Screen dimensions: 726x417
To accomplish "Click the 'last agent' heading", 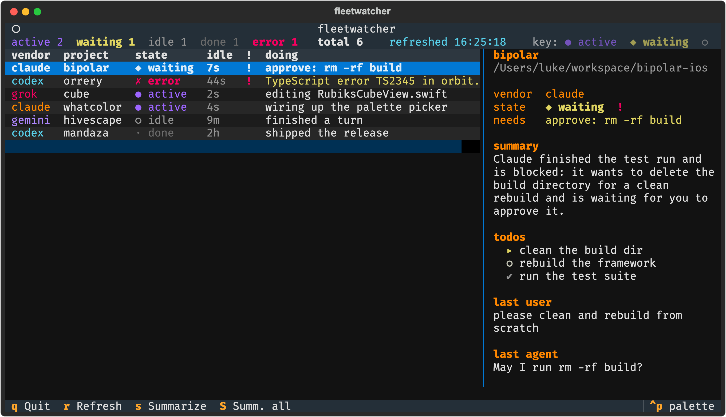I will 526,355.
